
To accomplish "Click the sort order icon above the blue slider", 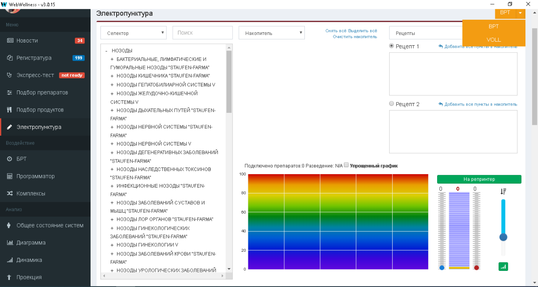I will [503, 191].
